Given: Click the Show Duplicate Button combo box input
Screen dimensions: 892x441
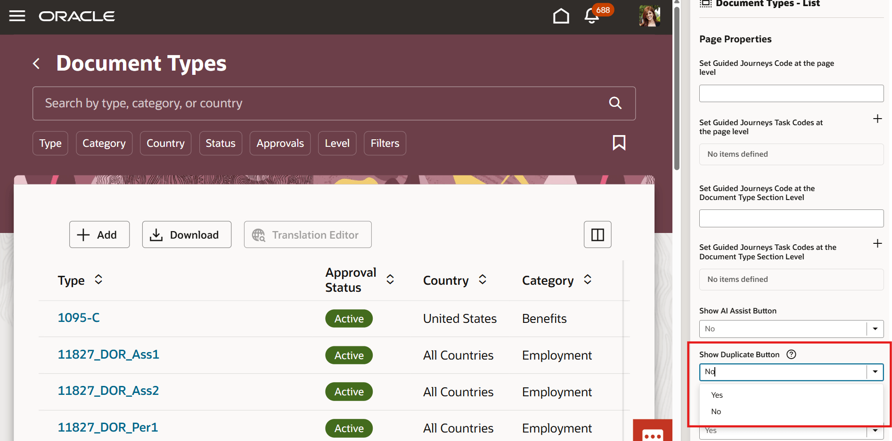Looking at the screenshot, I should 783,372.
